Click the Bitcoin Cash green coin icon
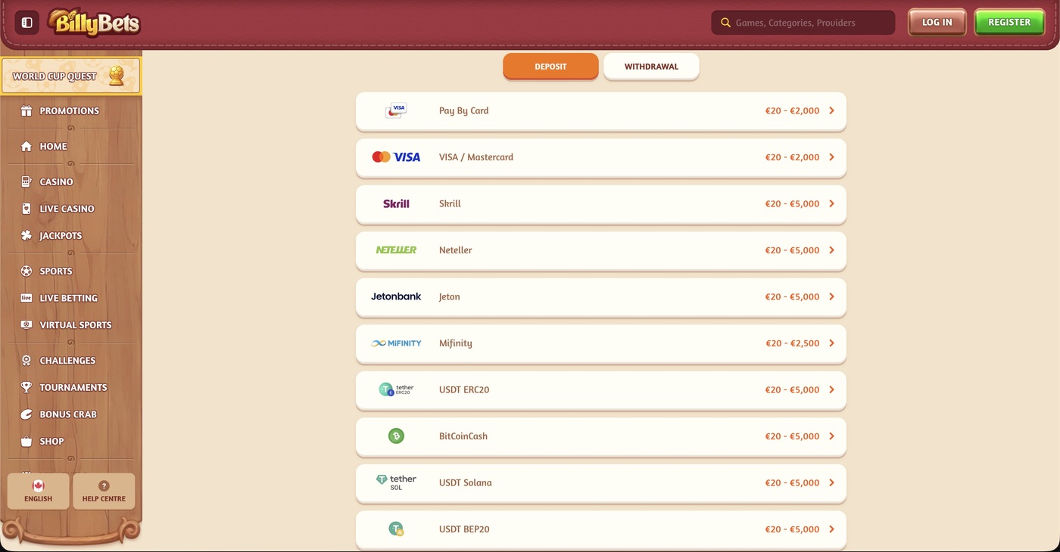Screen dimensions: 1060x552 click(x=396, y=436)
